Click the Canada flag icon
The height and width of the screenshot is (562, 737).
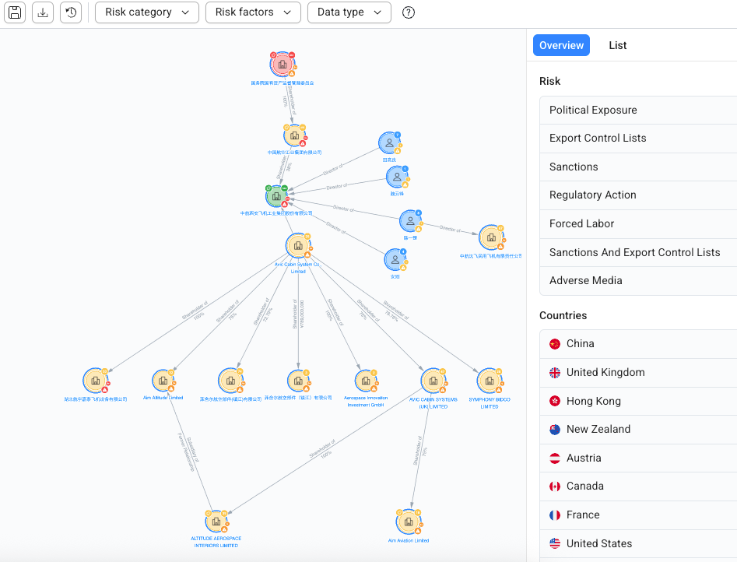555,486
